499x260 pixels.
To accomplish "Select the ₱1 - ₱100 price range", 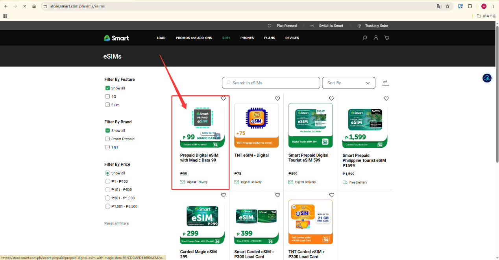I will (x=107, y=182).
